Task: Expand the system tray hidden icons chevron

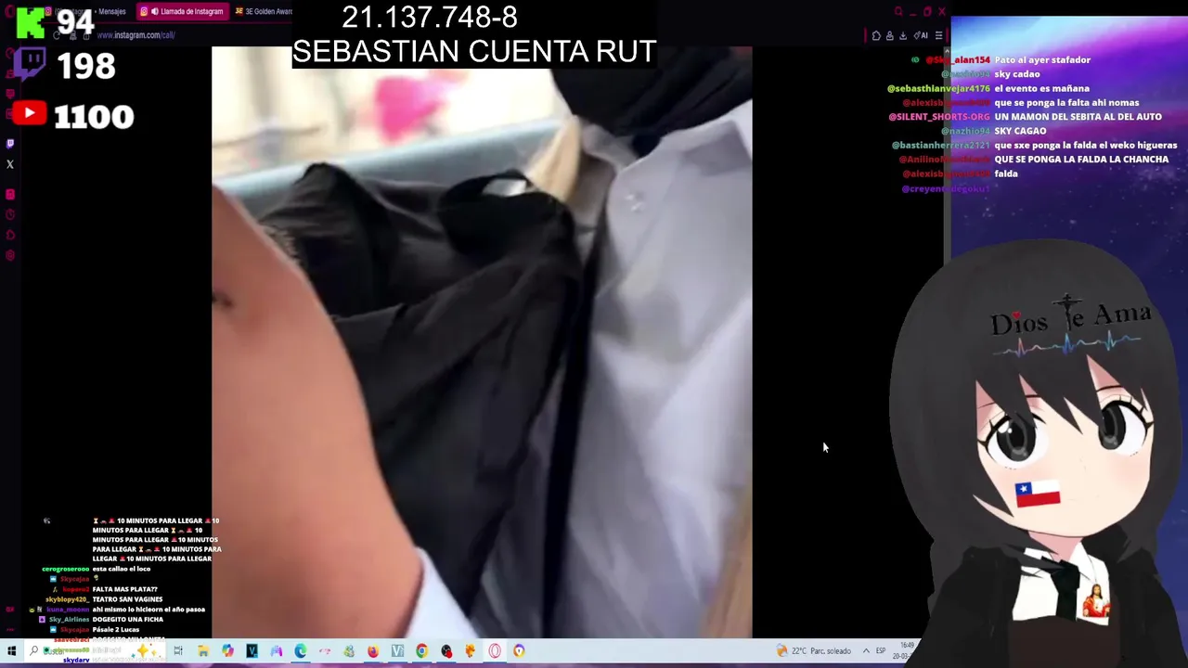Action: pos(866,650)
